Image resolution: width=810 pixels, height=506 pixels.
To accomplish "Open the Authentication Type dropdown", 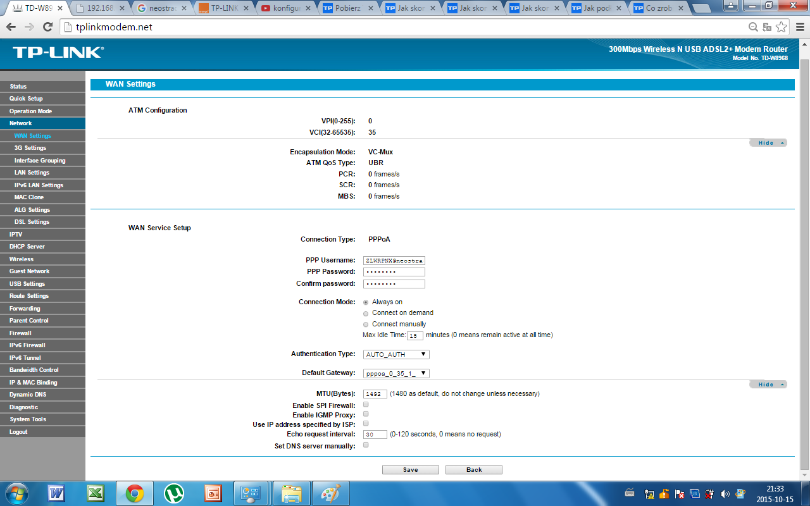I will pyautogui.click(x=396, y=354).
